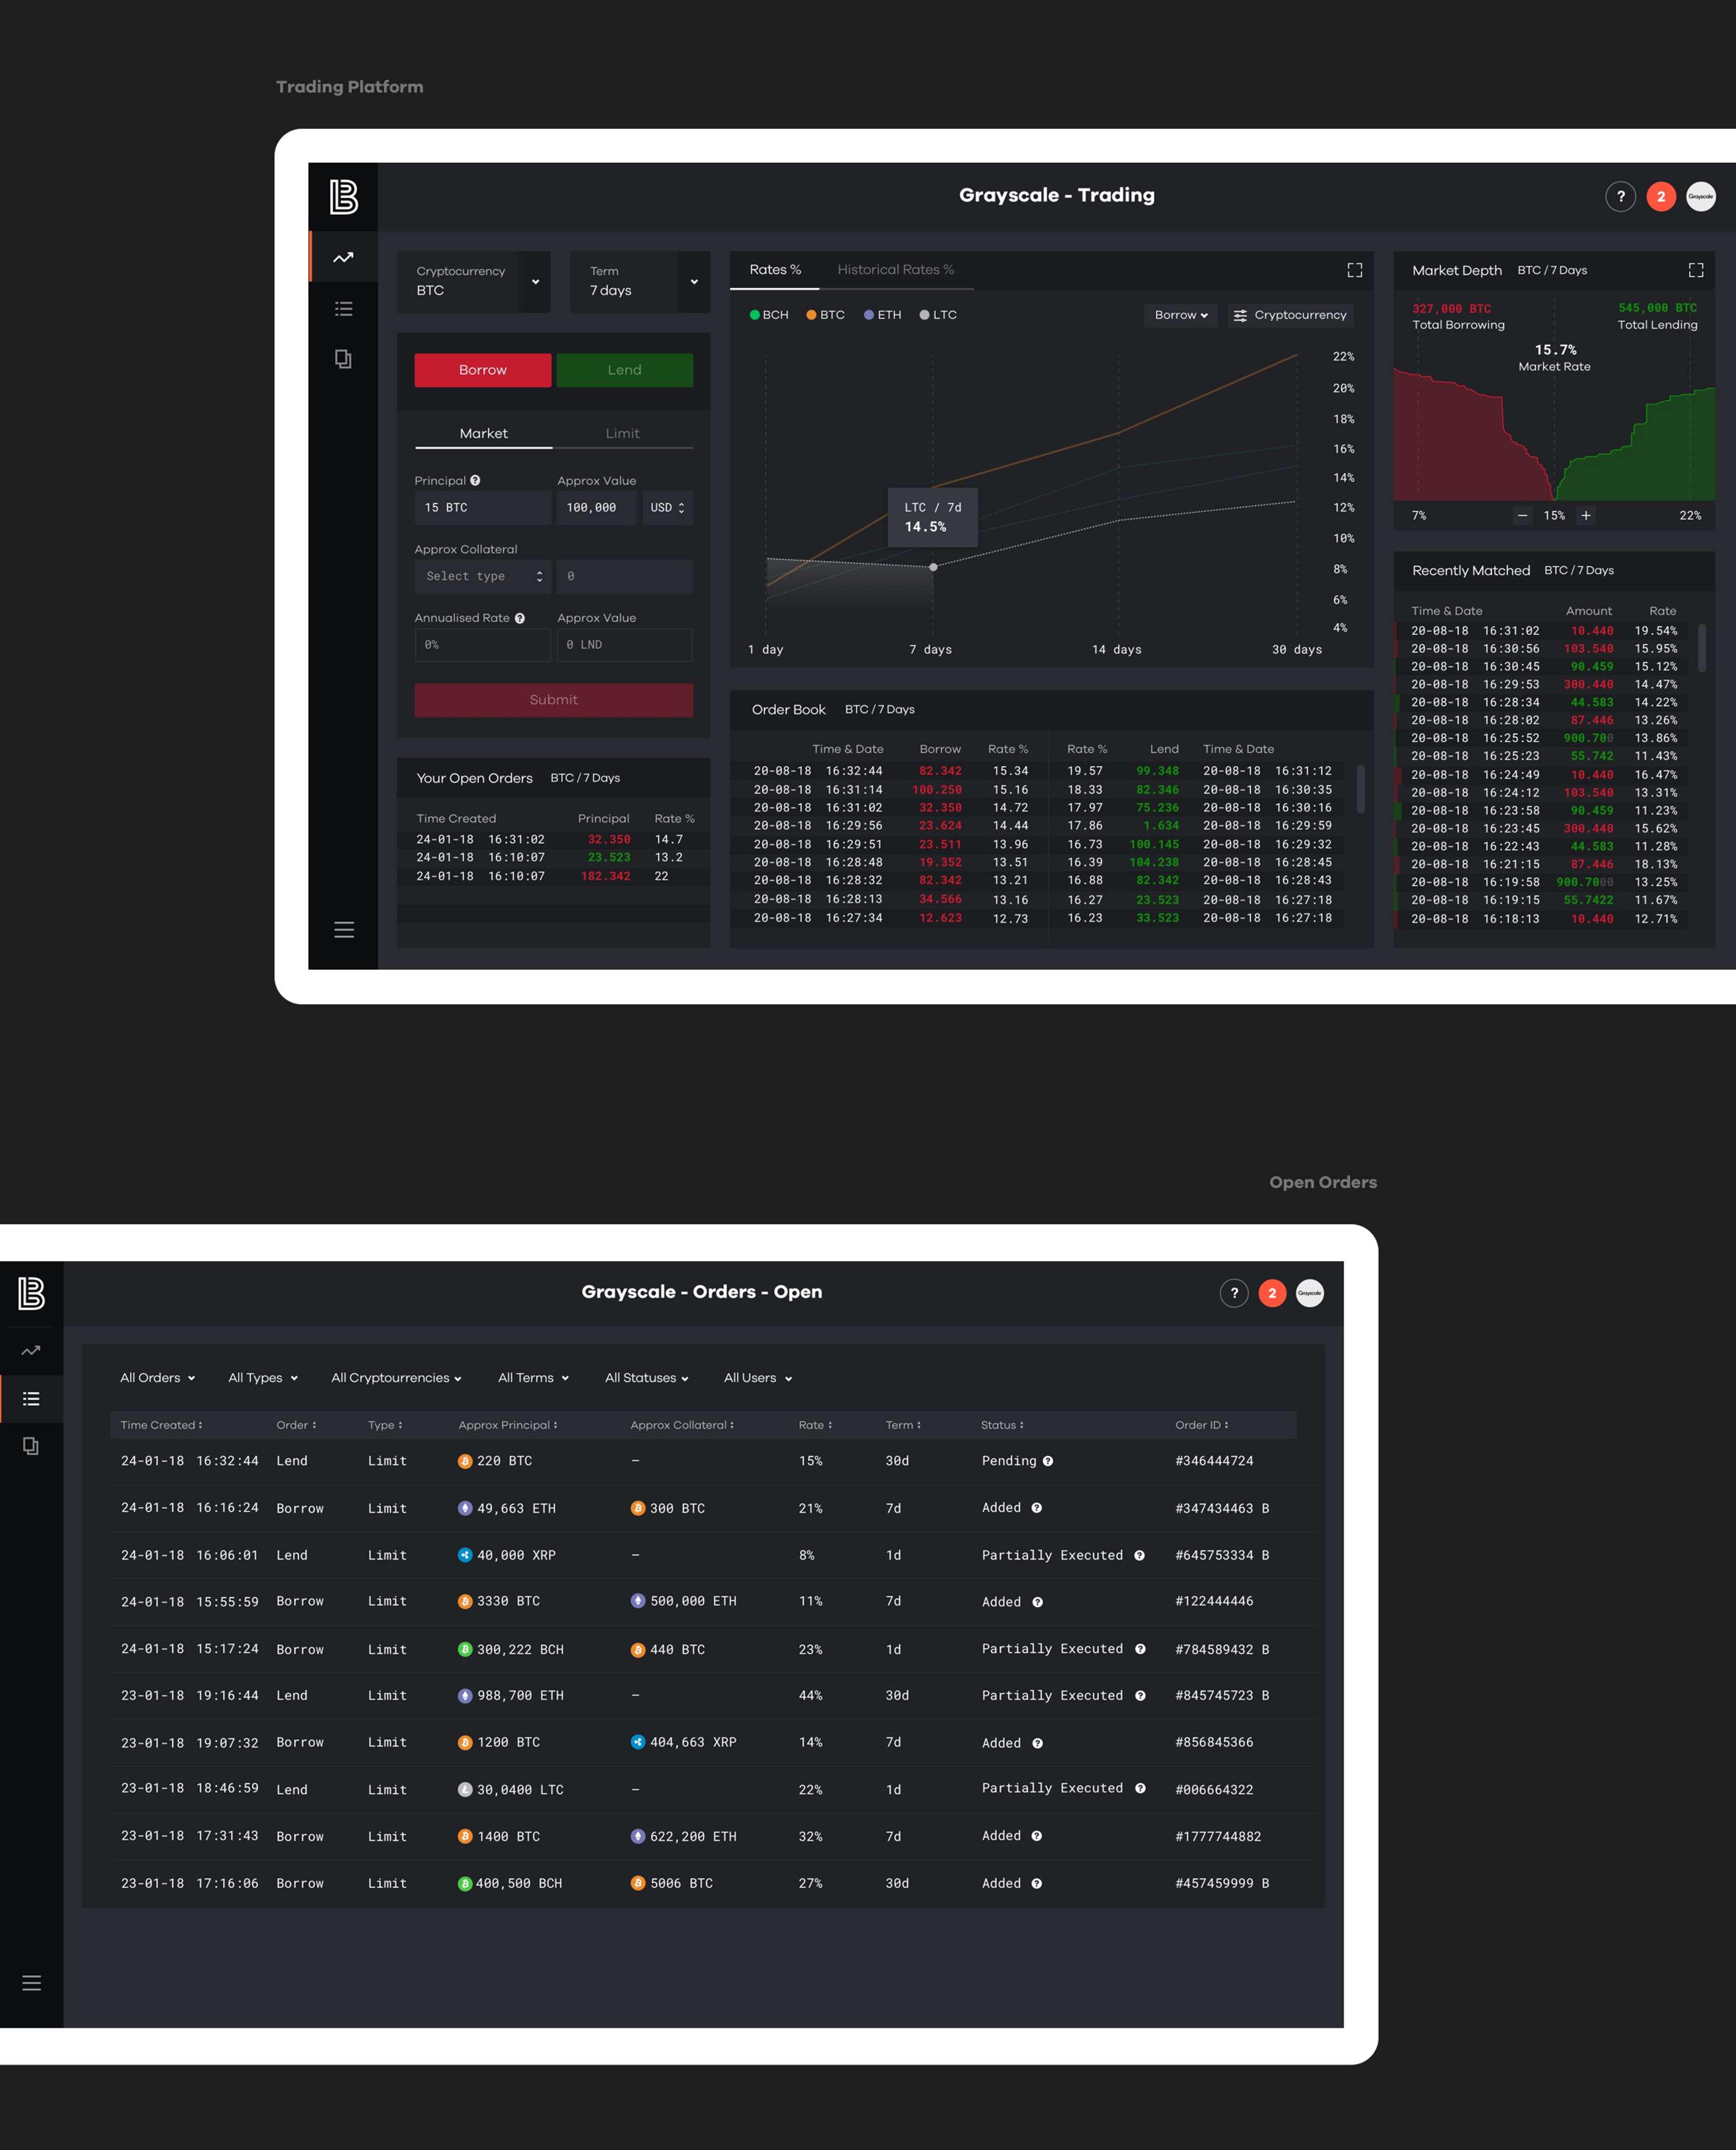Click Pending status help icon
This screenshot has height=2150, width=1736.
pyautogui.click(x=1048, y=1461)
